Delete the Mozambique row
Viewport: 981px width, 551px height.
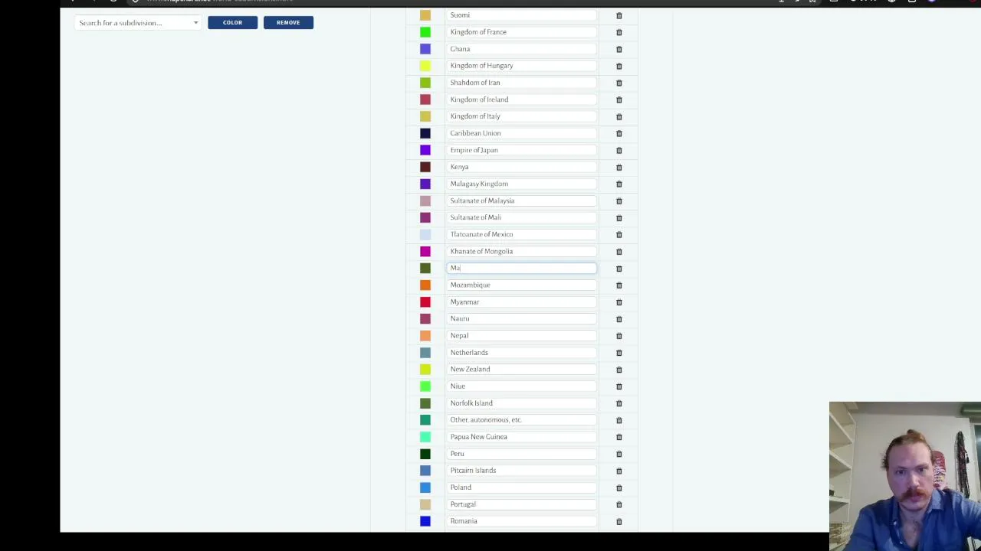(x=619, y=285)
